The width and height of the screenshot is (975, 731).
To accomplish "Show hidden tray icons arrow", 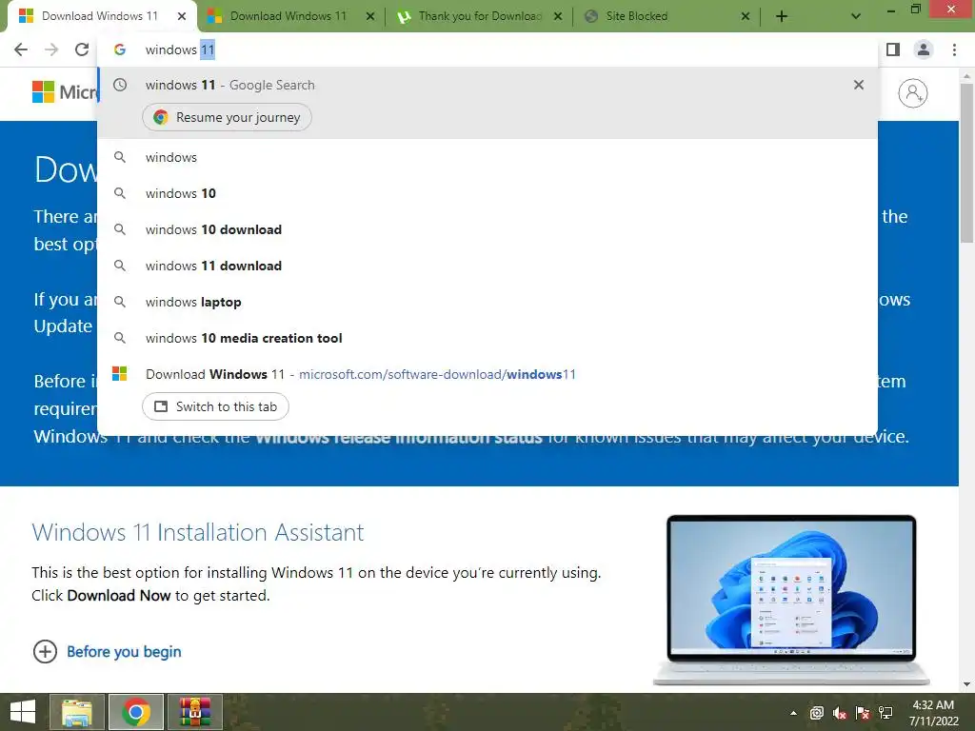I will point(793,713).
